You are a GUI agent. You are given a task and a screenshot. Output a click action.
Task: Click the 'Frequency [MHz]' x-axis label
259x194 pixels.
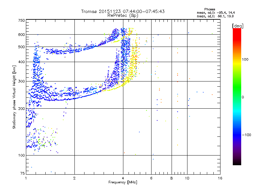click(x=123, y=182)
